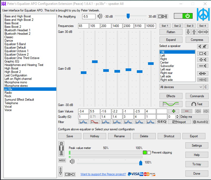
Task: Open Want to support the Peace project link
Action: [103, 174]
